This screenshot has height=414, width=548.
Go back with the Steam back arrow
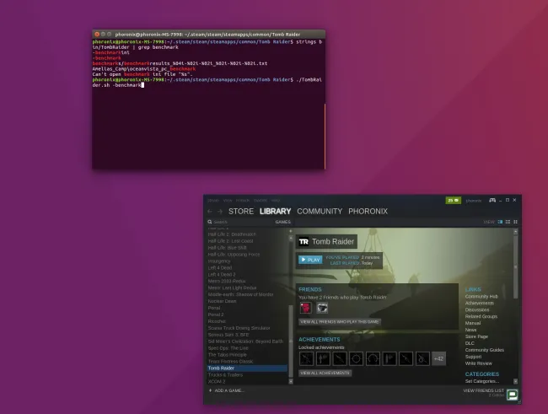point(210,212)
